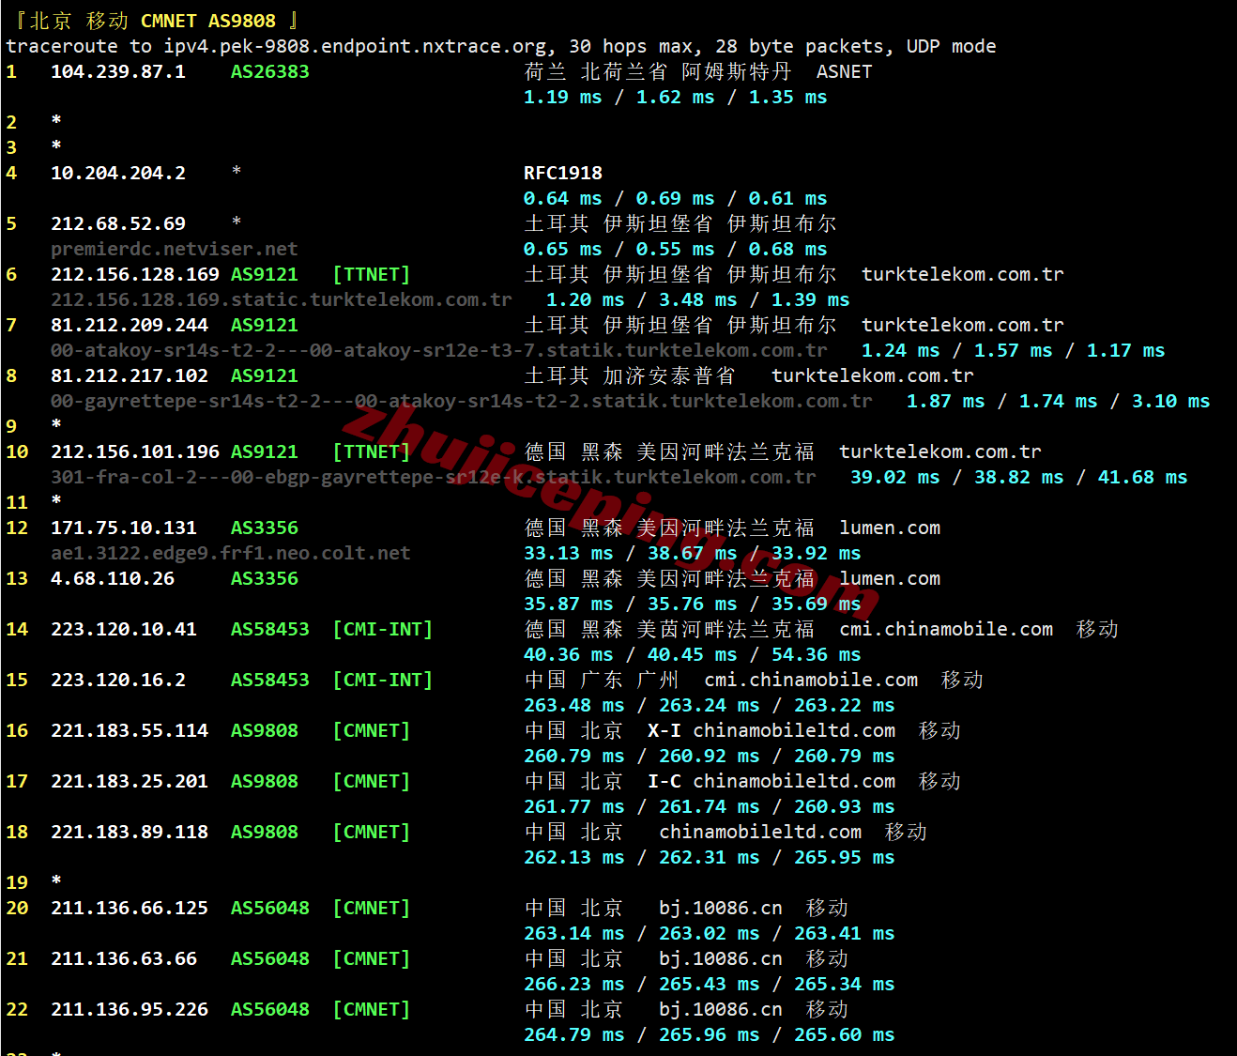Click the 263.48 ms latency on hop 15
The image size is (1237, 1056).
(x=574, y=705)
